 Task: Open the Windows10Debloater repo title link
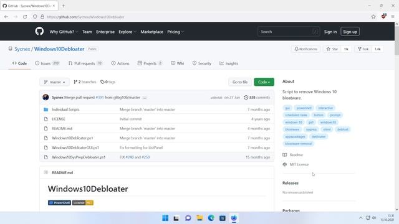pyautogui.click(x=59, y=49)
